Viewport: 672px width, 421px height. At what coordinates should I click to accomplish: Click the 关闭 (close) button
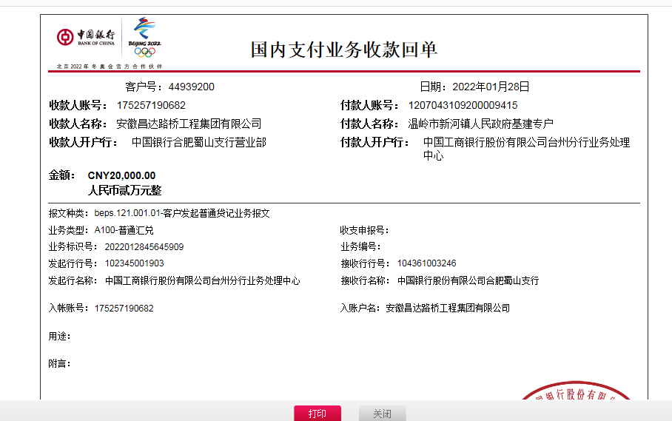point(382,414)
